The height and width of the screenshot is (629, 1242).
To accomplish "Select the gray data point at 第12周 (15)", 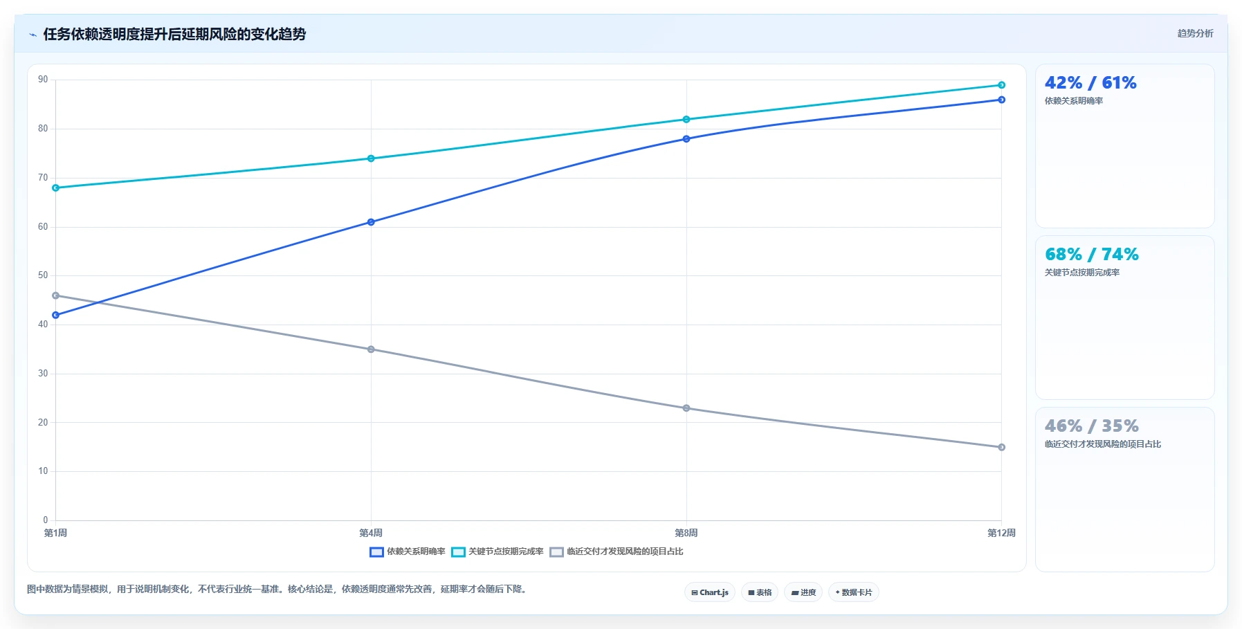I will pyautogui.click(x=1001, y=447).
